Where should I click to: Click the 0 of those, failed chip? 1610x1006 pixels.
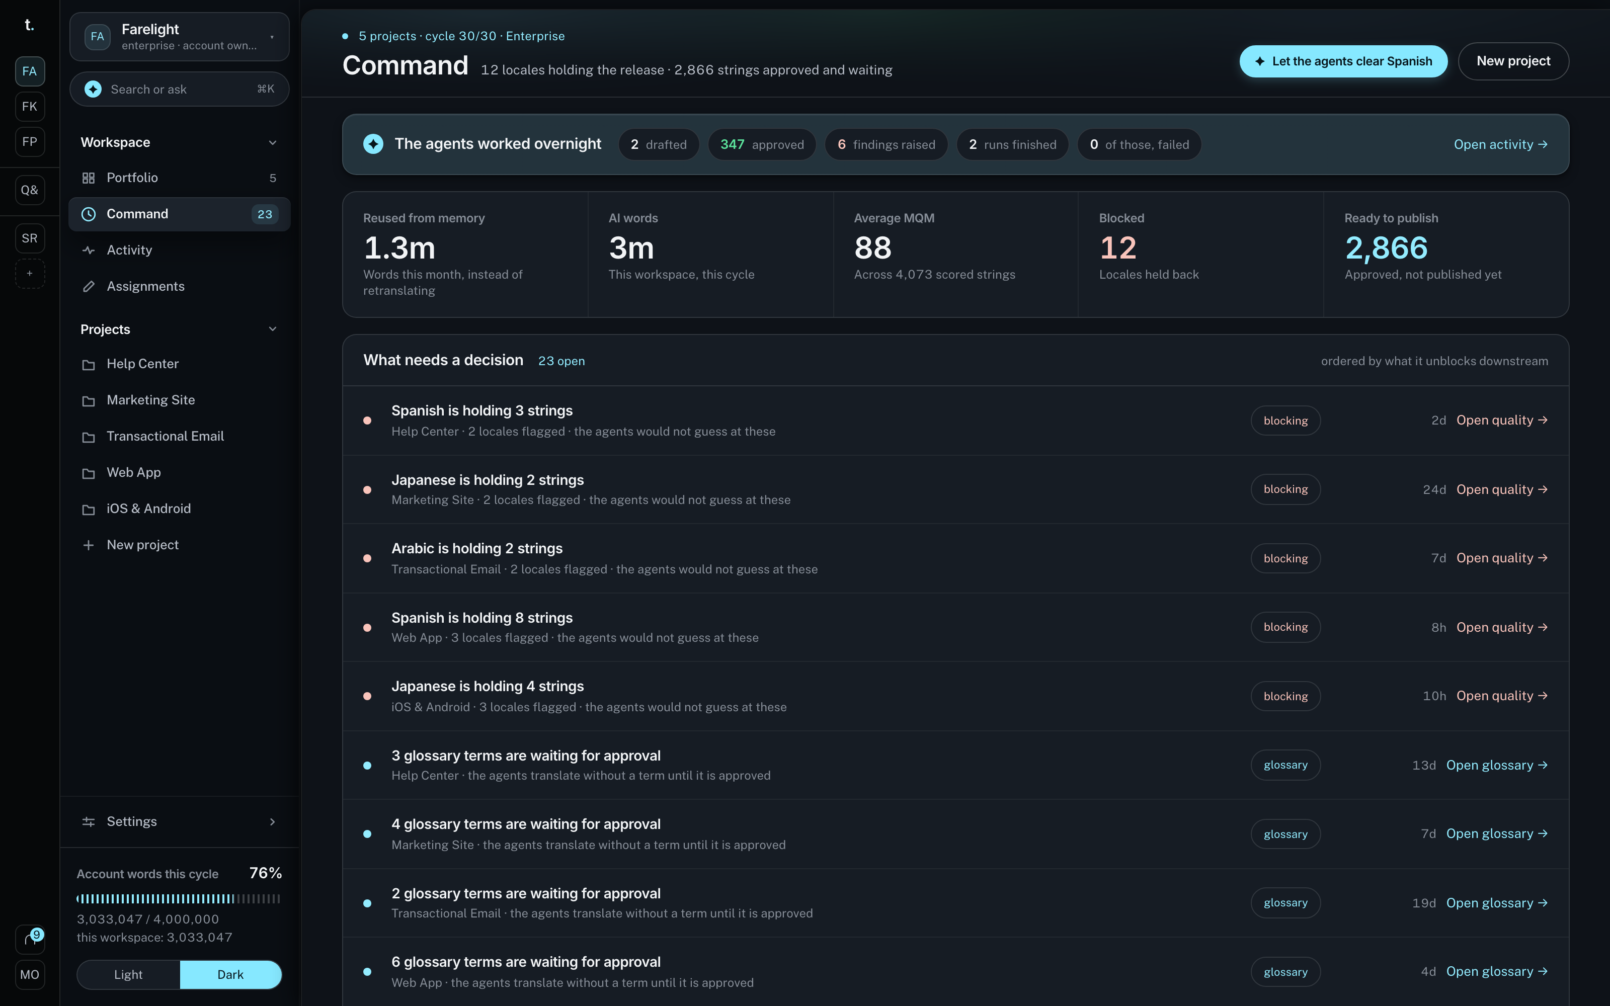click(x=1139, y=144)
